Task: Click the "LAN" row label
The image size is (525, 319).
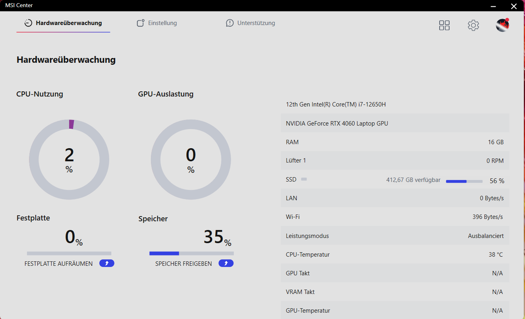Action: coord(291,198)
